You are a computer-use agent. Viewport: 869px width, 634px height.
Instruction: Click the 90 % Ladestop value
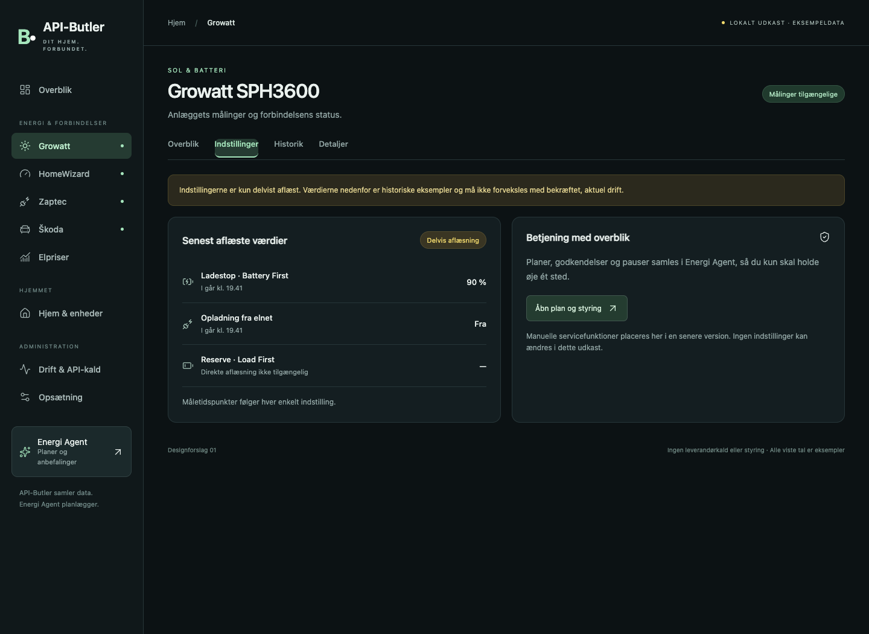click(x=476, y=283)
